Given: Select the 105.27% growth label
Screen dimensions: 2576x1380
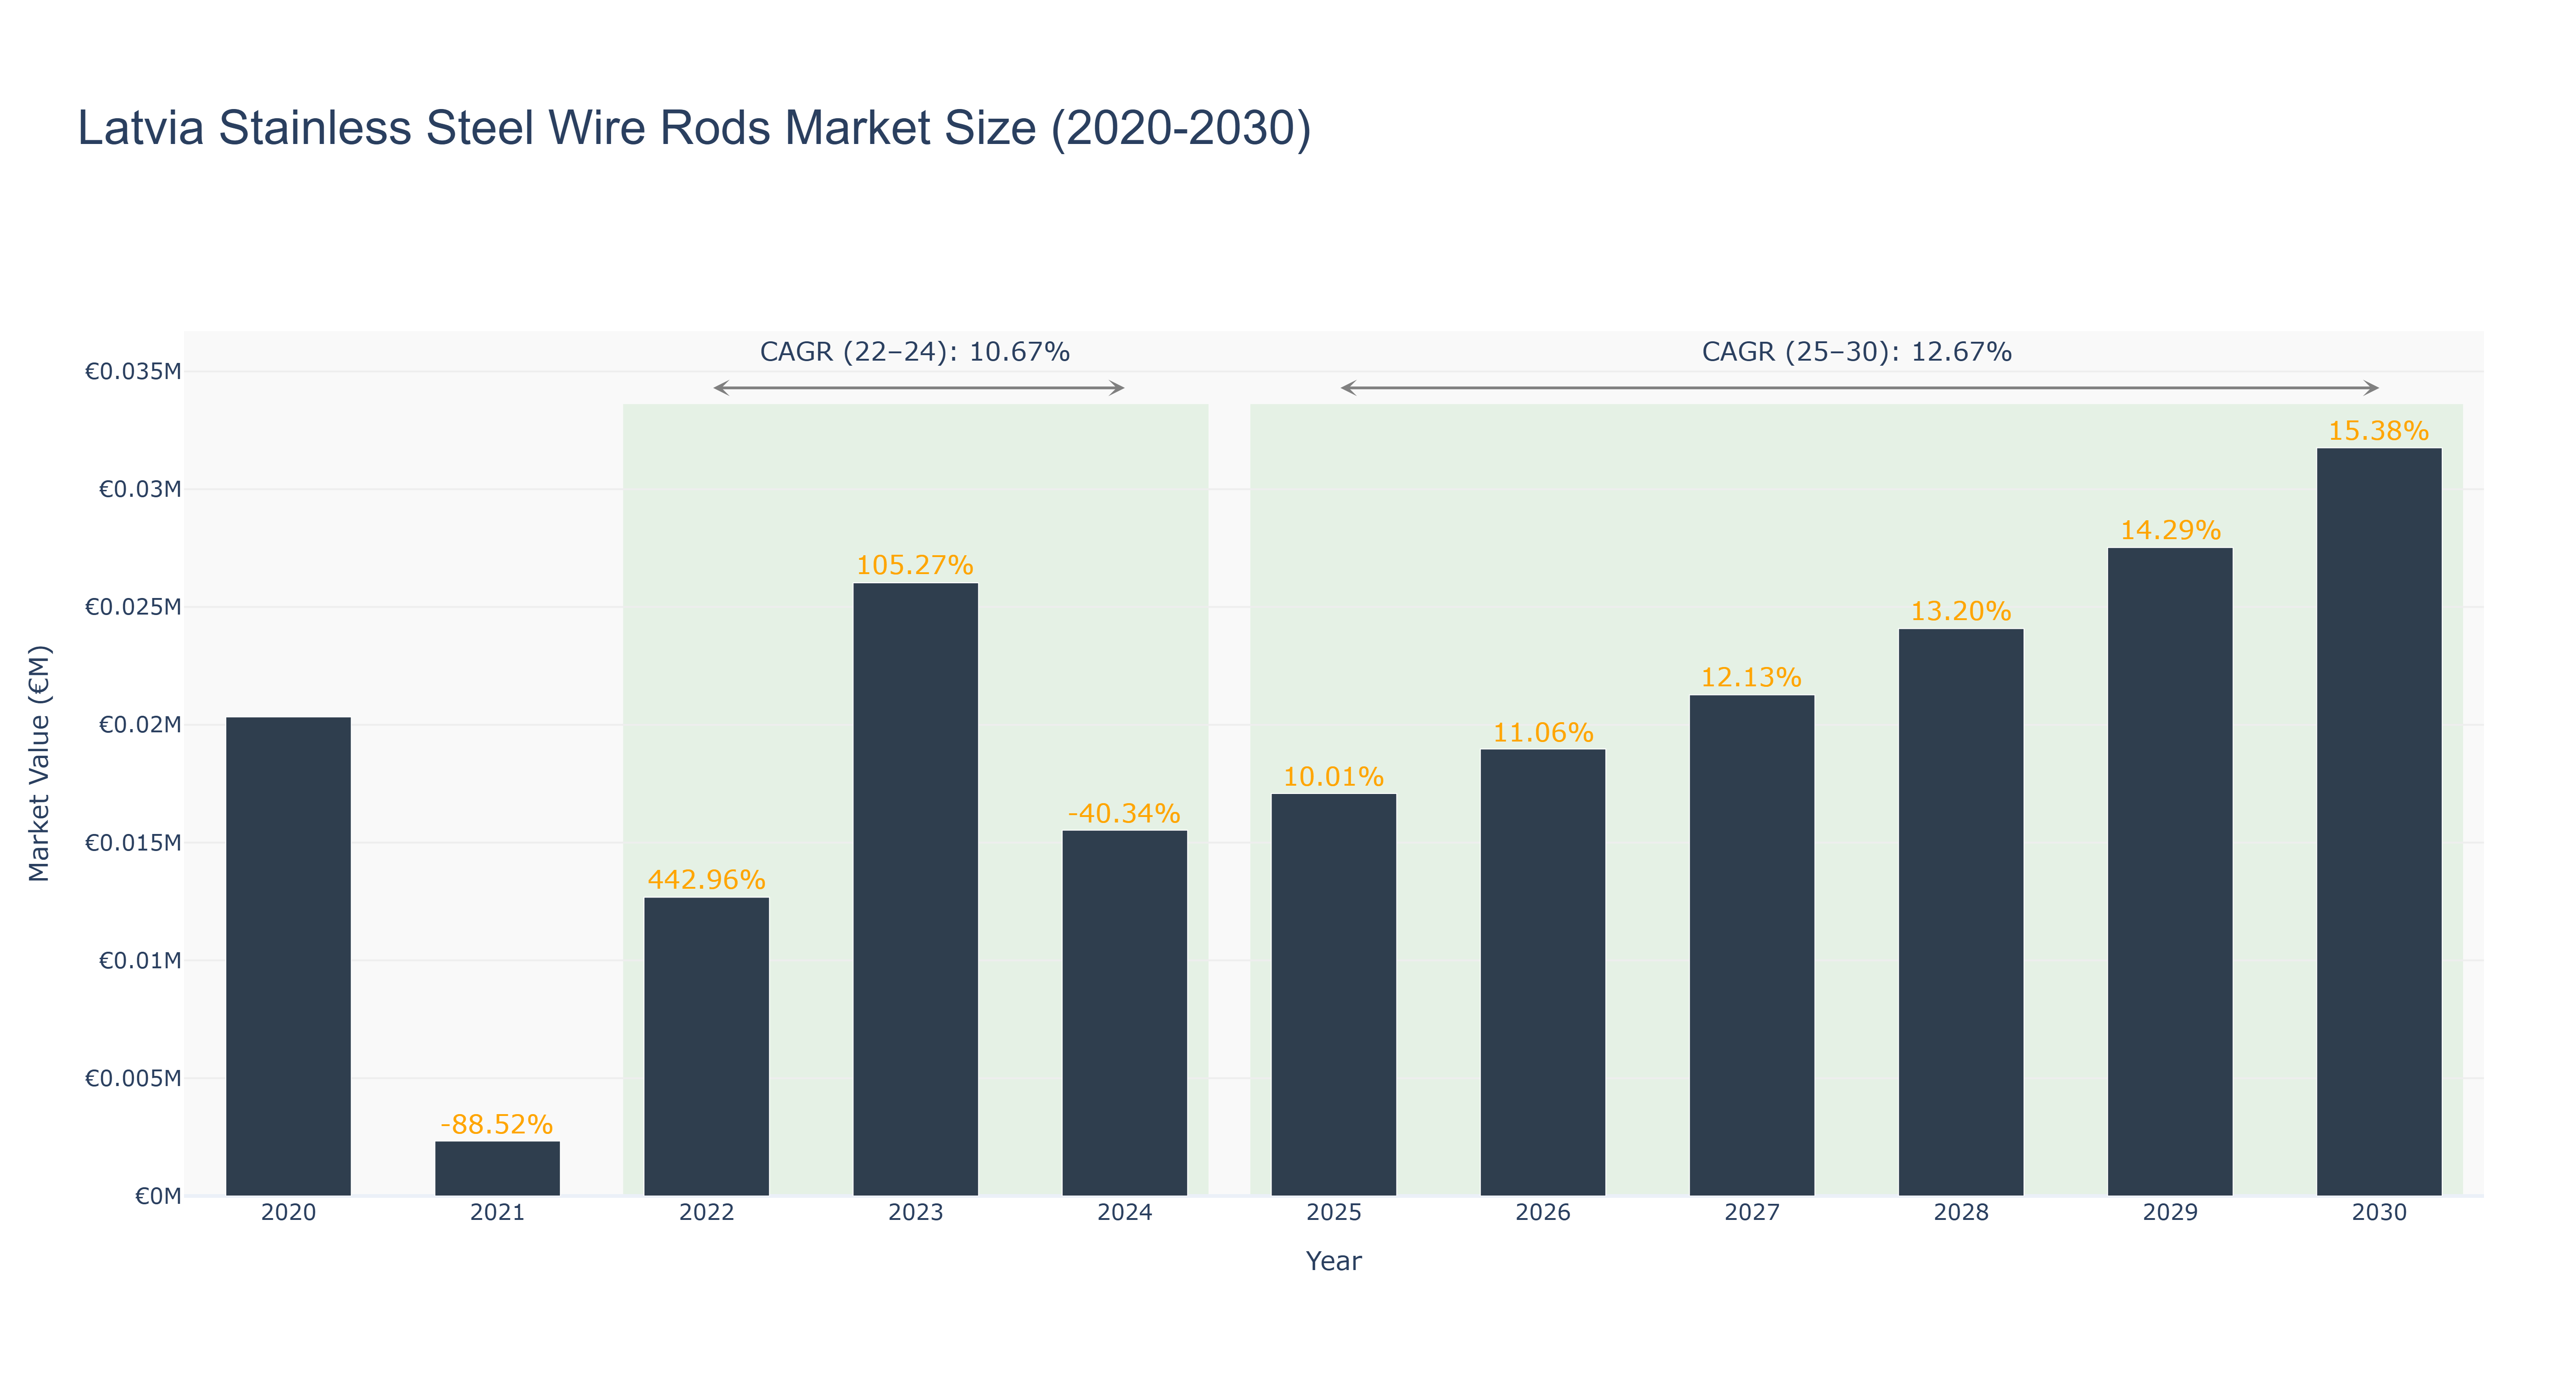Looking at the screenshot, I should point(915,565).
